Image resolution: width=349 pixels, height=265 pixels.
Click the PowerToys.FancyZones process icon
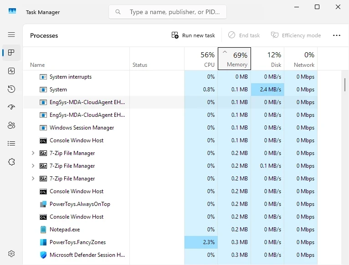pos(43,242)
